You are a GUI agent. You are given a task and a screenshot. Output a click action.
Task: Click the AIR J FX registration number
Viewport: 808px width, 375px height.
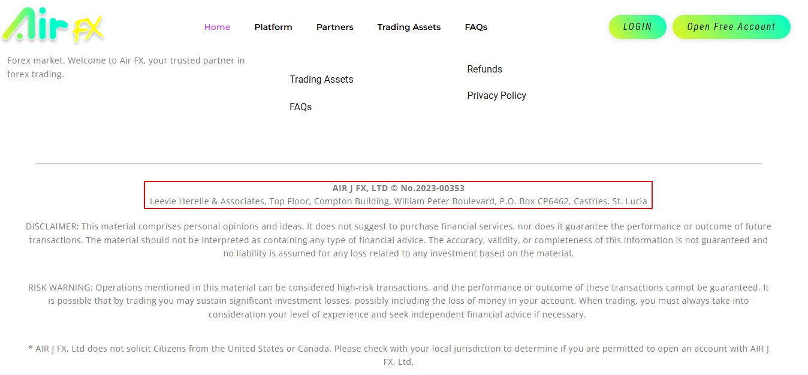(x=398, y=187)
